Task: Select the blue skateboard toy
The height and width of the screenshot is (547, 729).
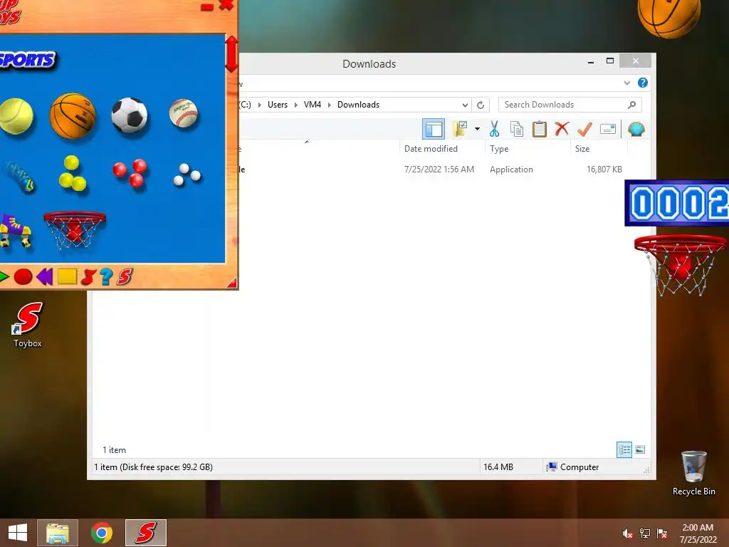Action: (x=19, y=177)
